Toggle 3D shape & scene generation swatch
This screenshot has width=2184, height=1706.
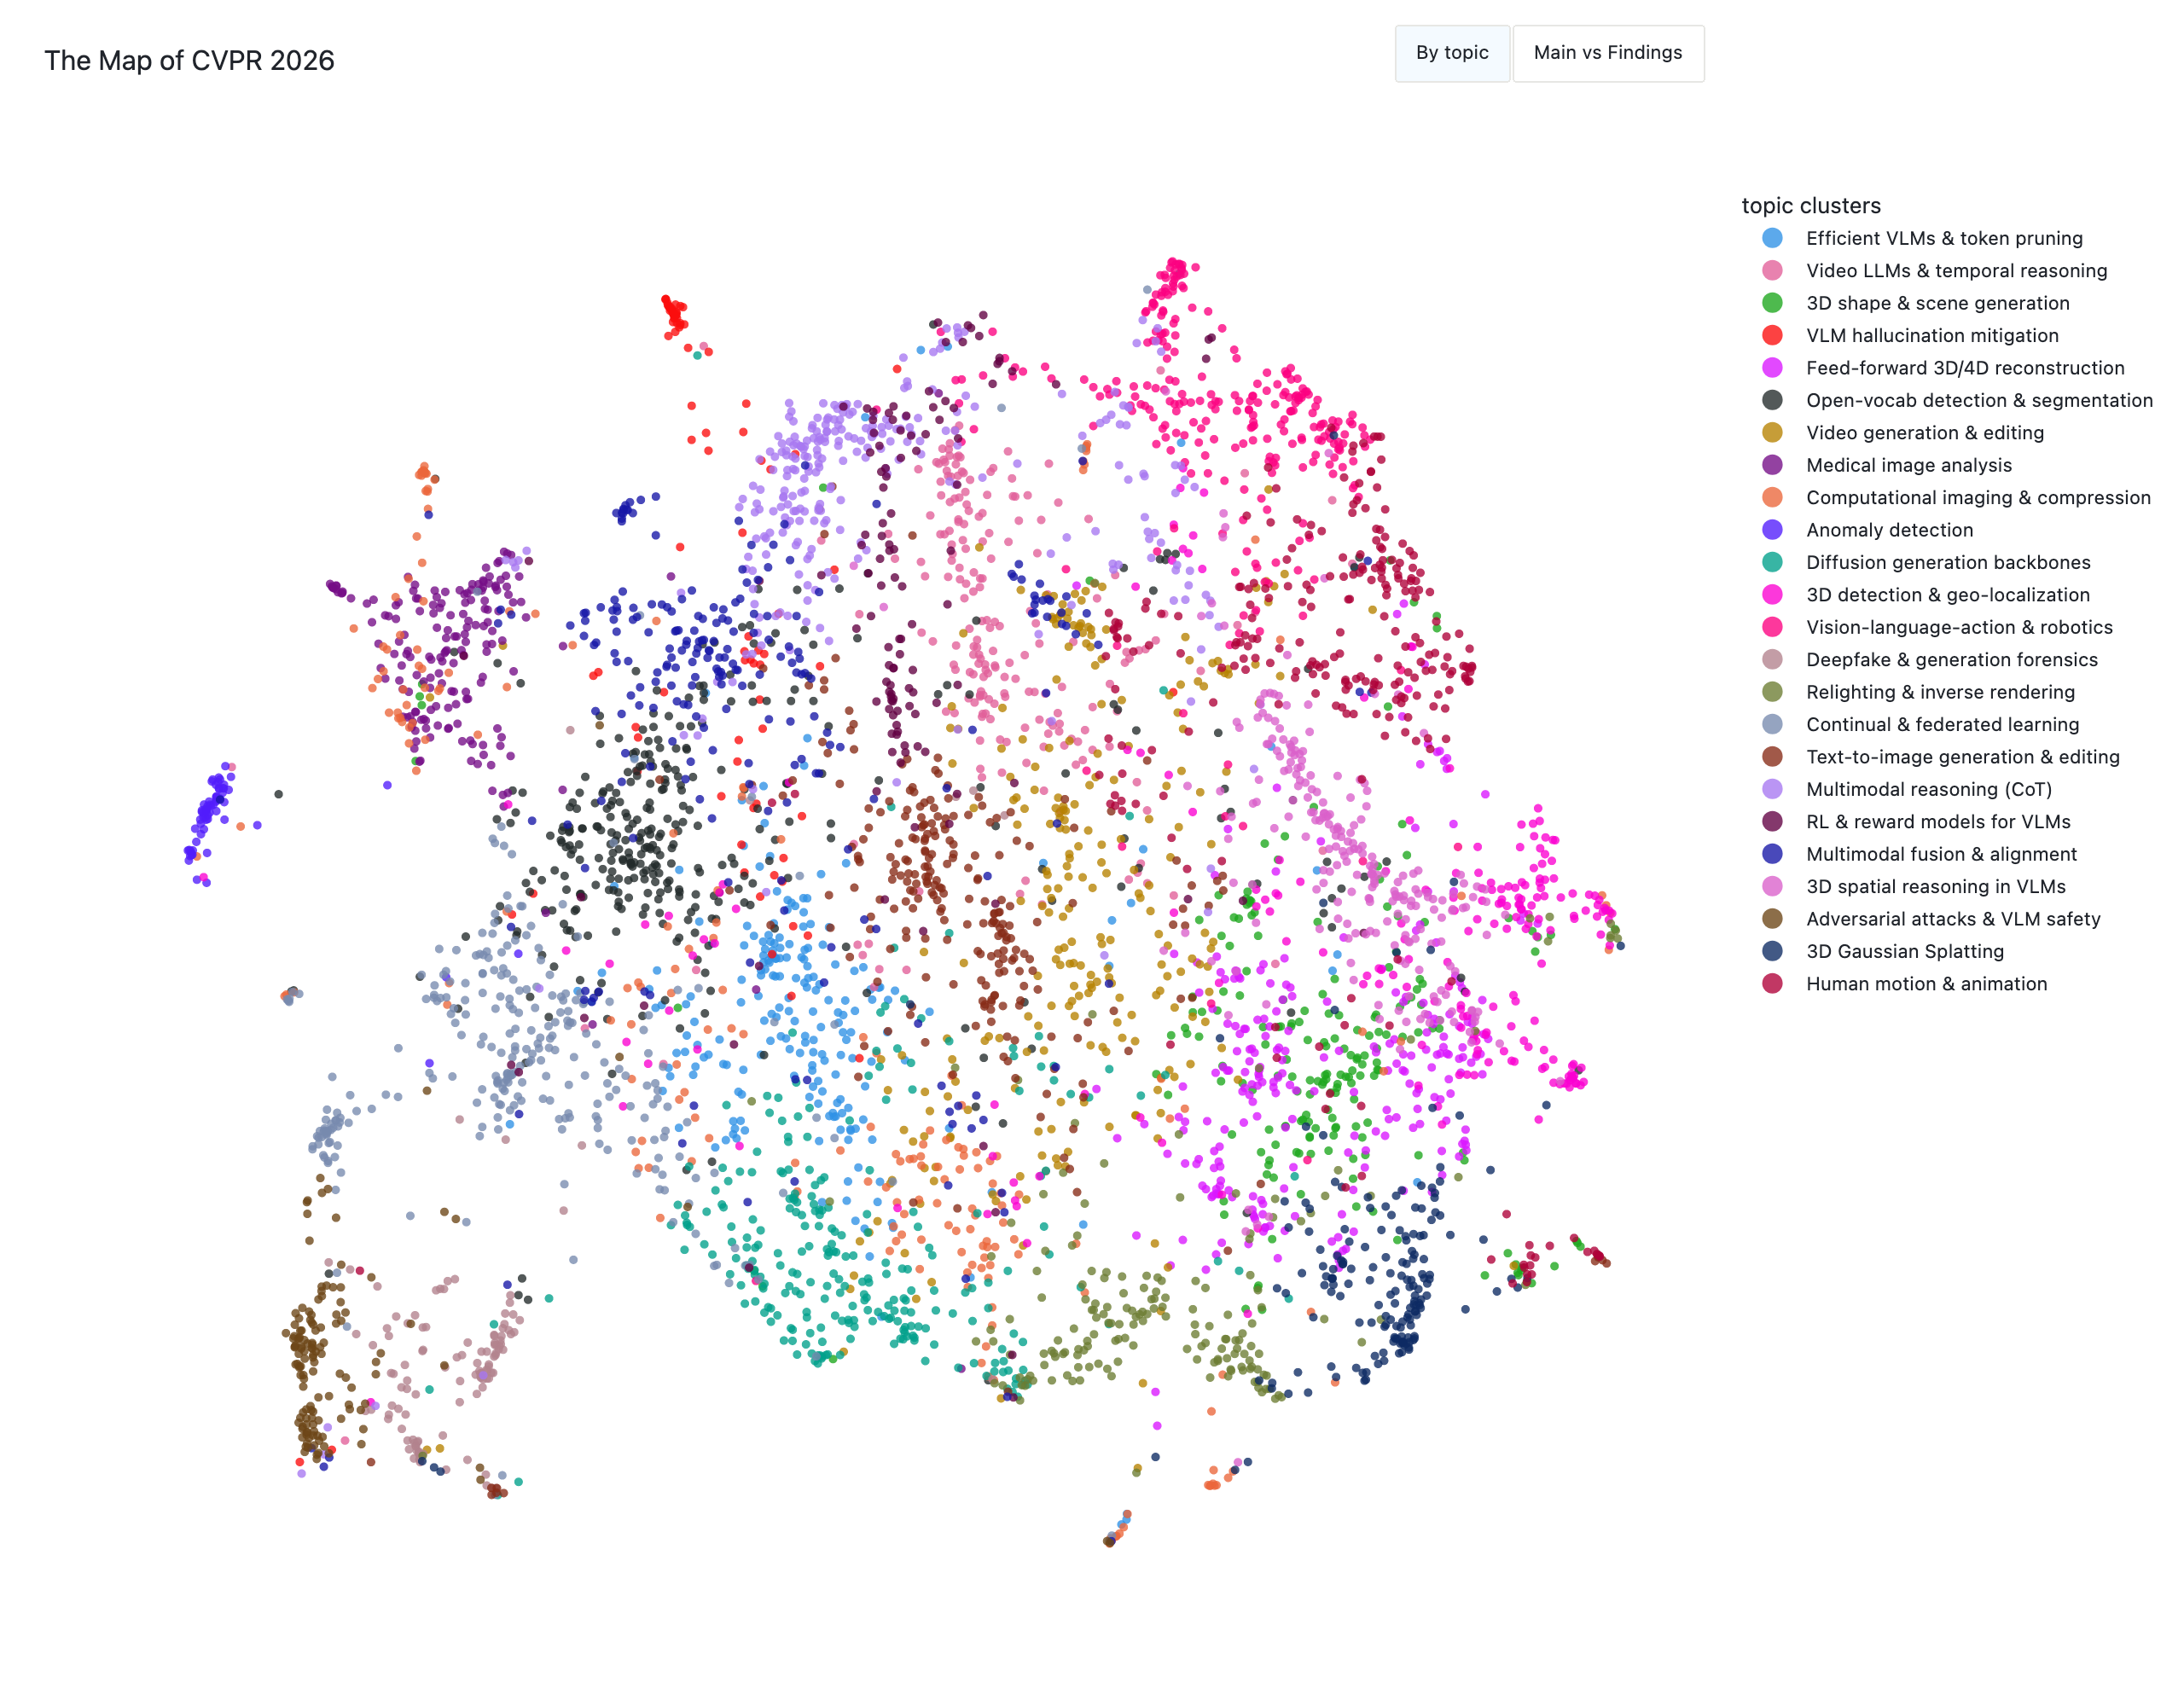1772,303
